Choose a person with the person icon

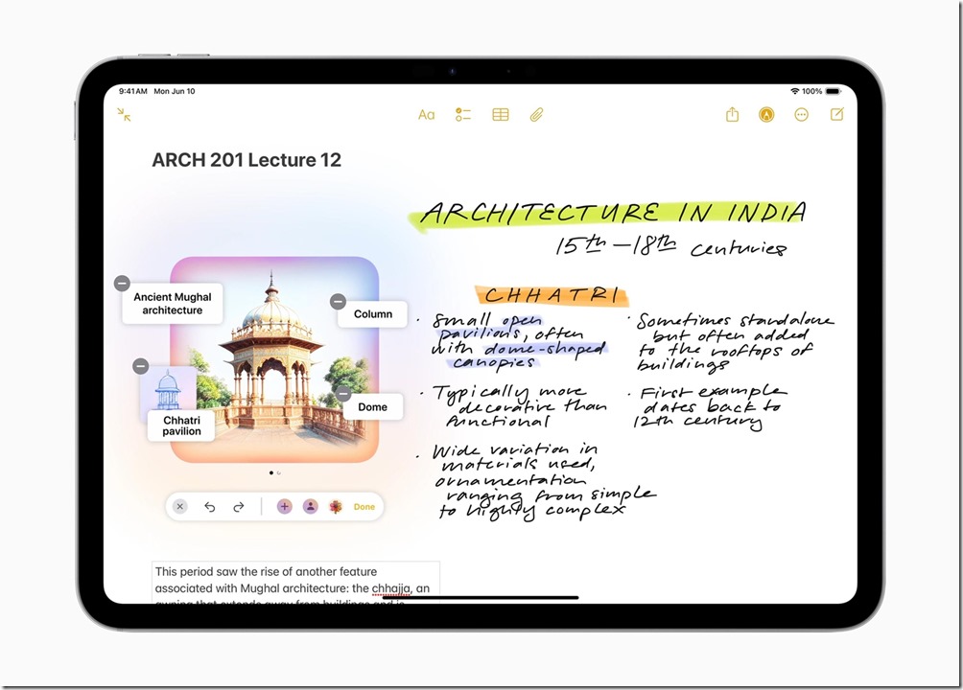pyautogui.click(x=310, y=507)
